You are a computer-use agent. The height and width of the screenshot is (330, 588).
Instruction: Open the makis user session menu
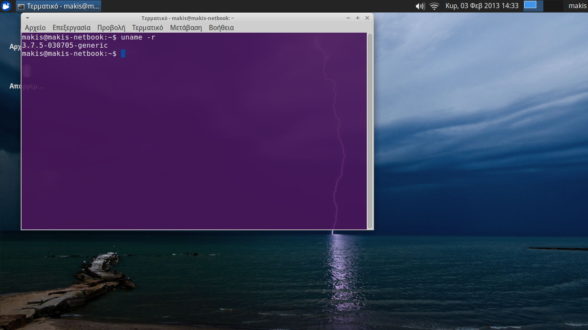point(577,6)
